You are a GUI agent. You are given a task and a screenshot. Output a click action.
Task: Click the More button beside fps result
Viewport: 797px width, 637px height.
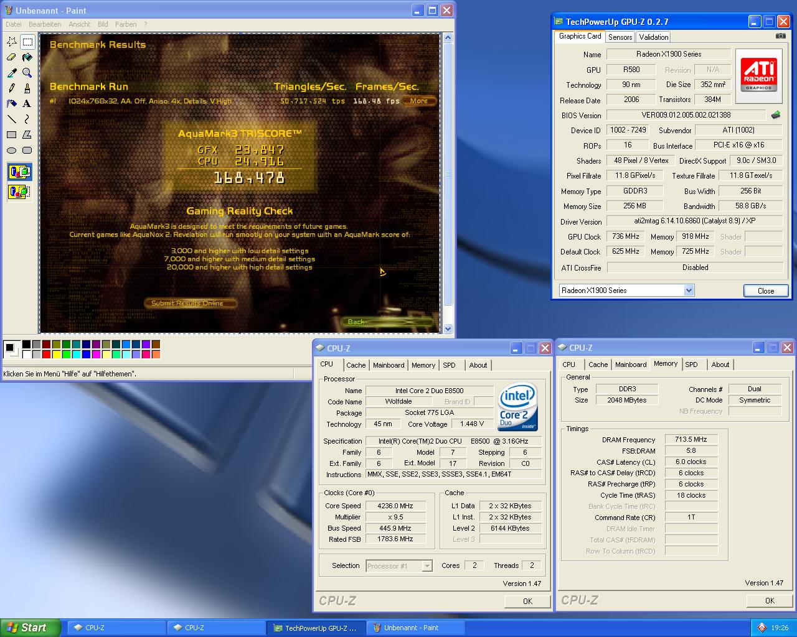click(419, 101)
